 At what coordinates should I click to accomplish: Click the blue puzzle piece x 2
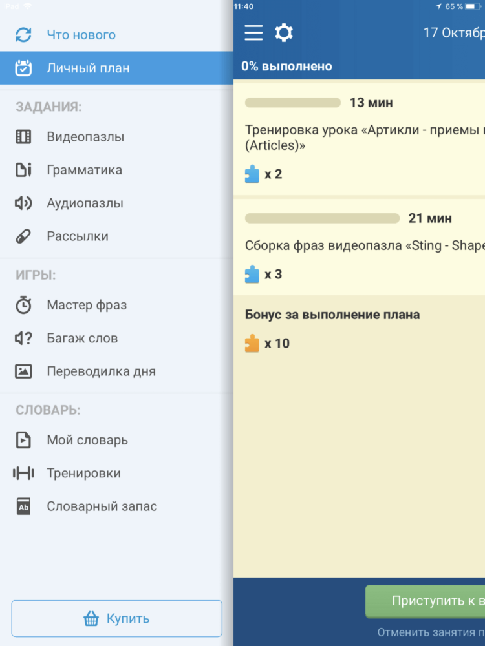(x=252, y=174)
